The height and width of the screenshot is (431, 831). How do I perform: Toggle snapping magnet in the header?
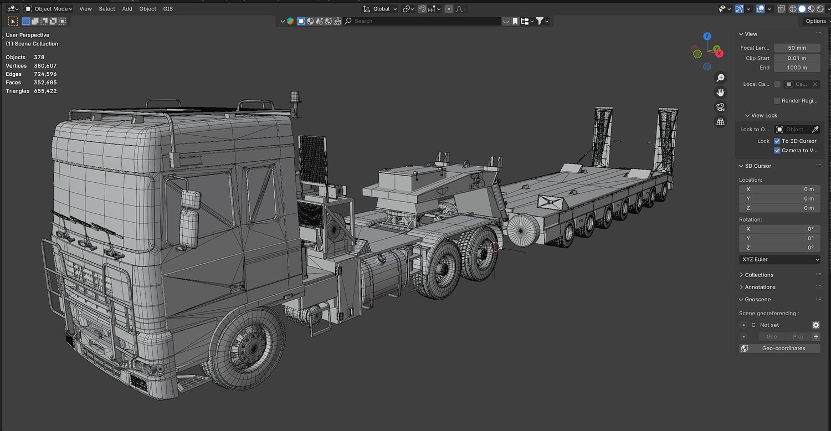(422, 9)
